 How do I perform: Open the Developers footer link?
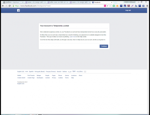pyautogui.click(x=40, y=78)
